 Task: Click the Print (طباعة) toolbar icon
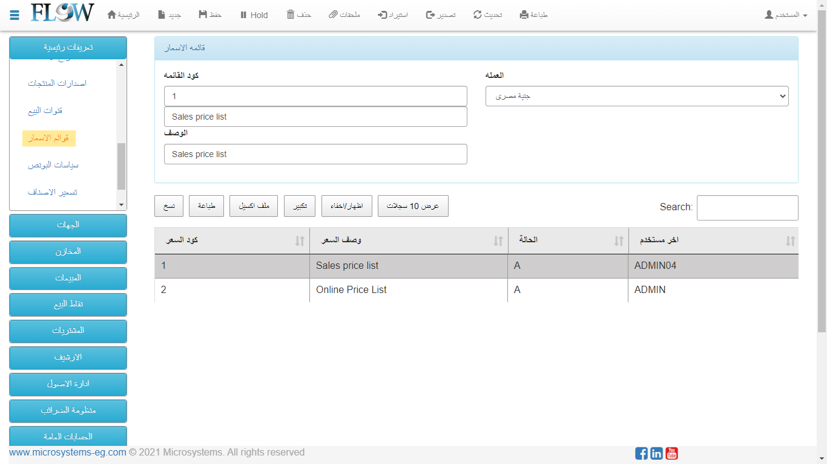(524, 15)
